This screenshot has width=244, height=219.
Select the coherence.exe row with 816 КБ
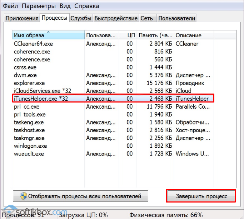pyautogui.click(x=113, y=52)
